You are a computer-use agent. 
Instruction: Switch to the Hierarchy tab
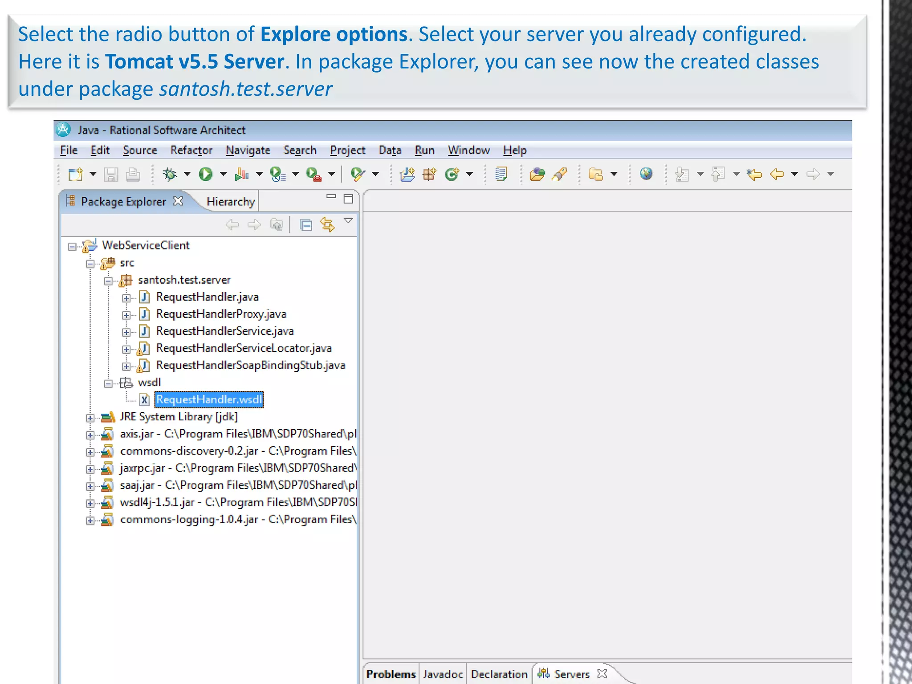[231, 202]
